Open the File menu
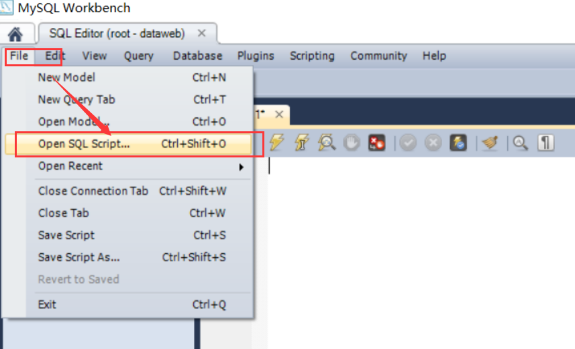 click(19, 56)
